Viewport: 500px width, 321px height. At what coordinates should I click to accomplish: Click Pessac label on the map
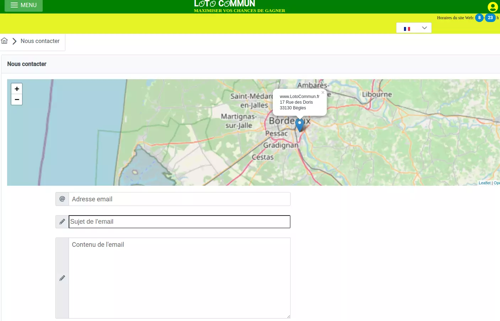pyautogui.click(x=276, y=134)
